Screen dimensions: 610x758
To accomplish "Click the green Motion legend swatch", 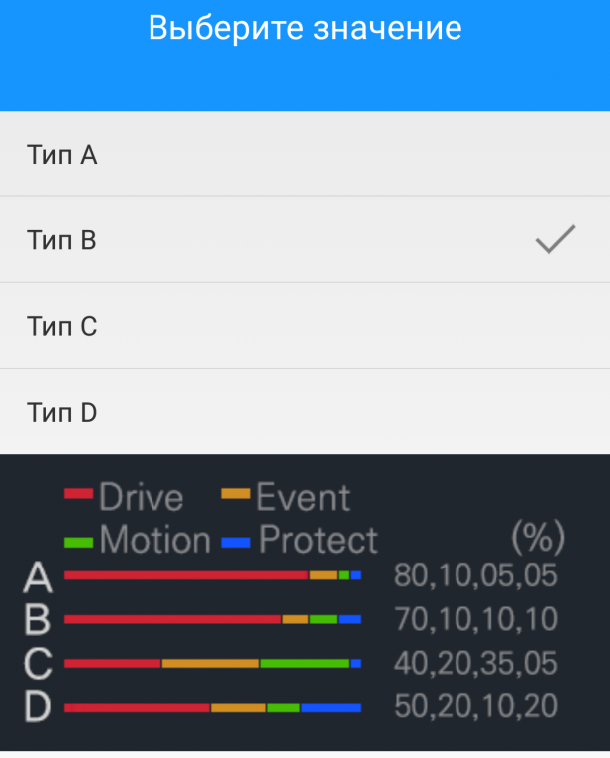I will tap(78, 543).
